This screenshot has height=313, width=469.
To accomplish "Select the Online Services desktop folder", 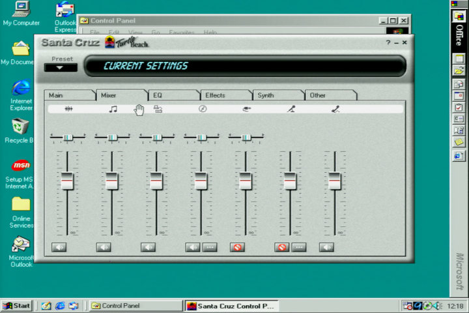I will point(21,213).
